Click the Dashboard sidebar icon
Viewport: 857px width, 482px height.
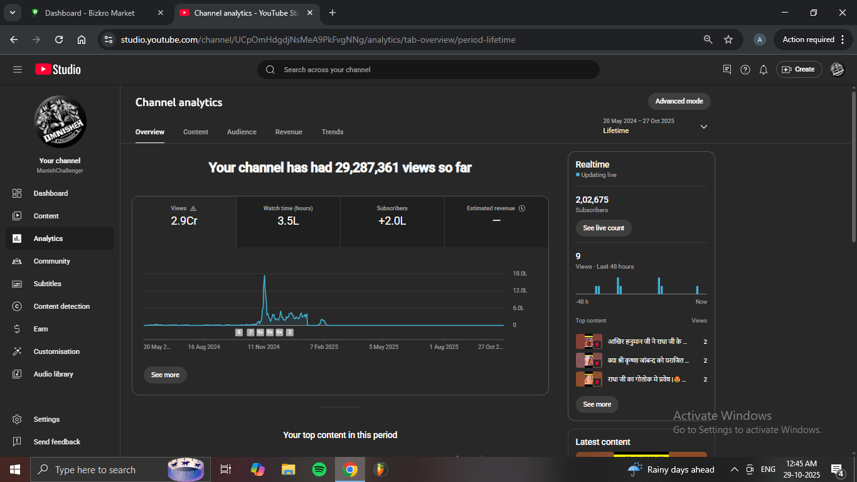[18, 193]
